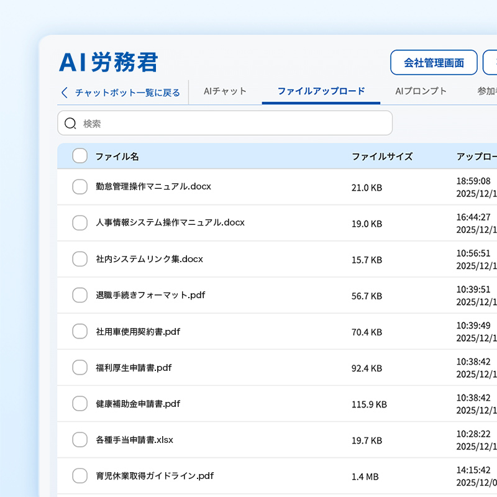Click the magnifier icon in search bar
Viewport: 497px width, 497px height.
[70, 124]
